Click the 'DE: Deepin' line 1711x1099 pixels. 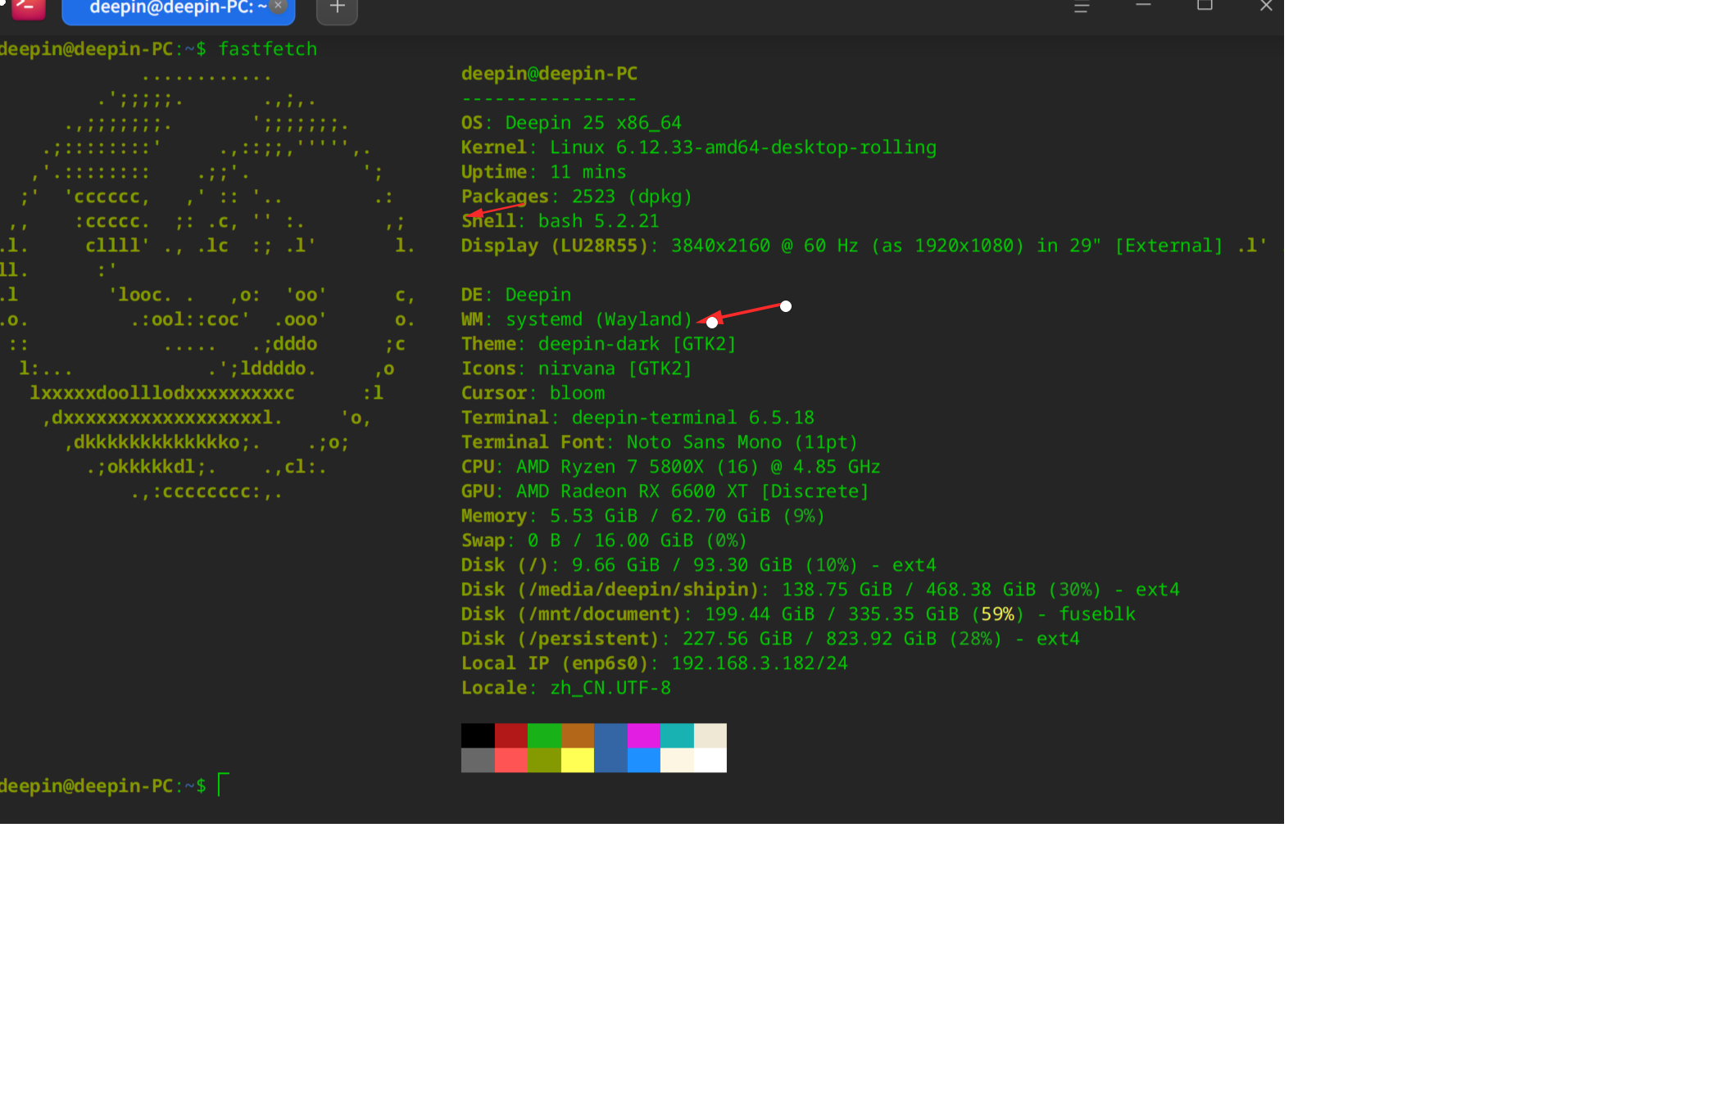[516, 295]
